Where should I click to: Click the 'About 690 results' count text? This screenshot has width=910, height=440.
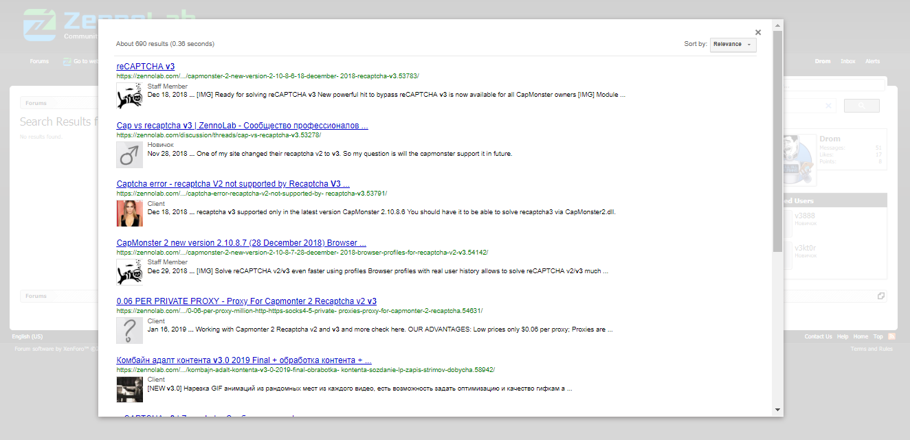pyautogui.click(x=165, y=44)
